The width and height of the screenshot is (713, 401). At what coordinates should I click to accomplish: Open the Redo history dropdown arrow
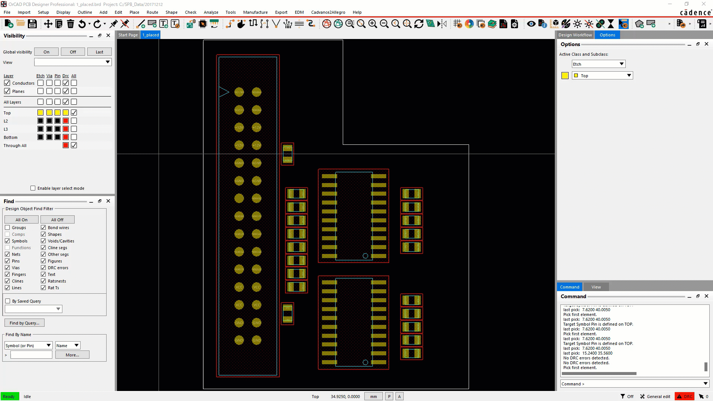point(105,24)
